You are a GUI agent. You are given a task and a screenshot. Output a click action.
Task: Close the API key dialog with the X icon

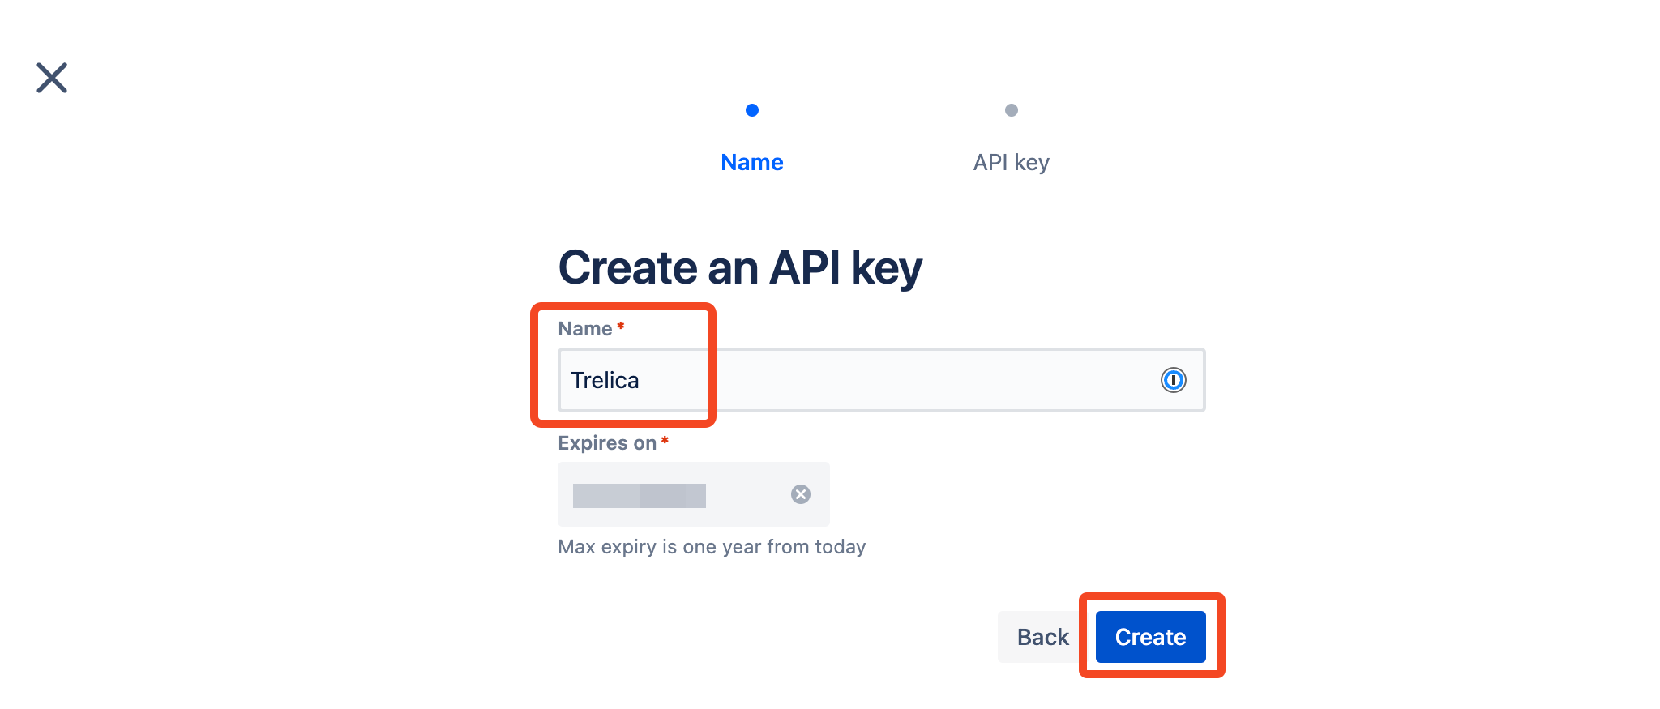pos(52,78)
